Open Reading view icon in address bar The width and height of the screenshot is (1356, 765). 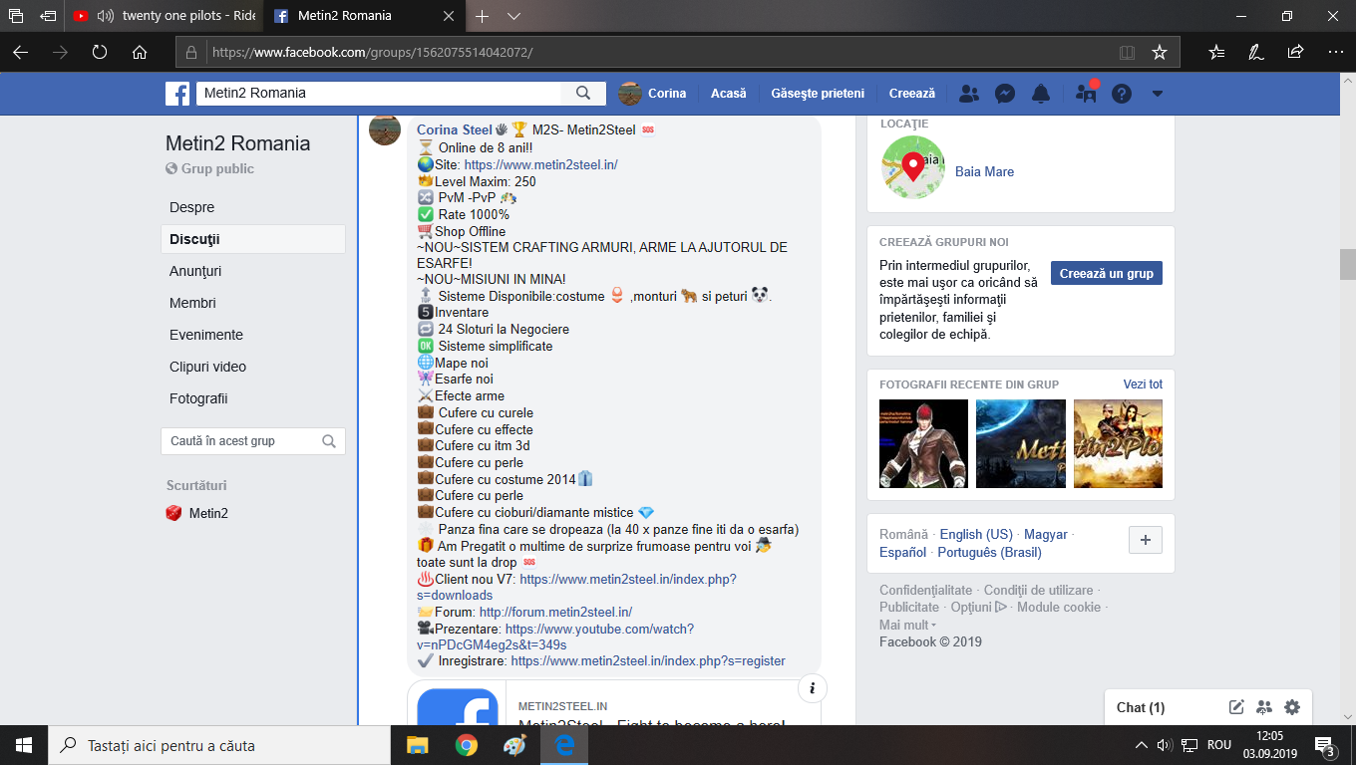[x=1127, y=52]
